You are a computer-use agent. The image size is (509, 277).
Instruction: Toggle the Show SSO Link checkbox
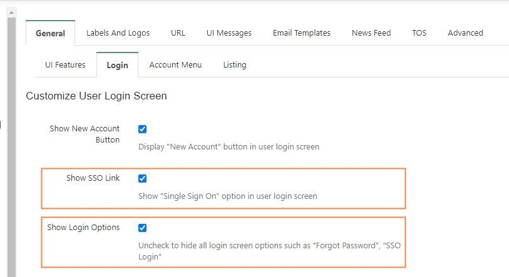pyautogui.click(x=142, y=178)
